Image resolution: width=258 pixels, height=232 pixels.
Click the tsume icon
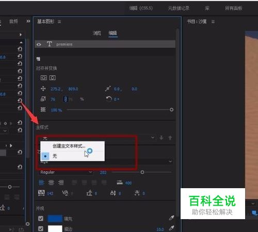[x=137, y=193]
